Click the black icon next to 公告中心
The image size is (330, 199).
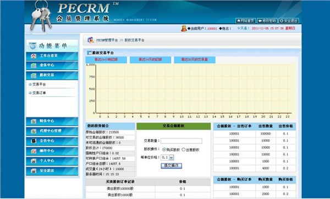(x=34, y=141)
